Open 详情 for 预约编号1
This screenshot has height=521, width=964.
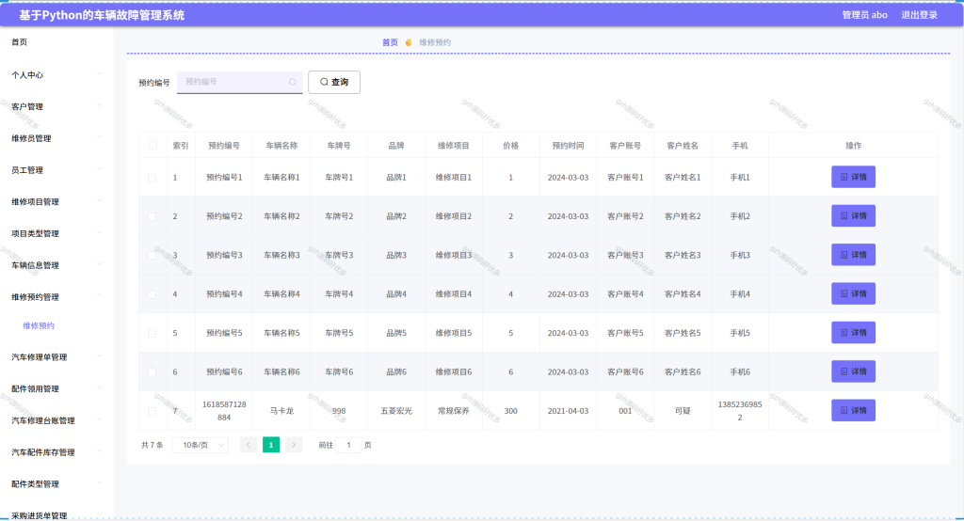[x=853, y=177]
